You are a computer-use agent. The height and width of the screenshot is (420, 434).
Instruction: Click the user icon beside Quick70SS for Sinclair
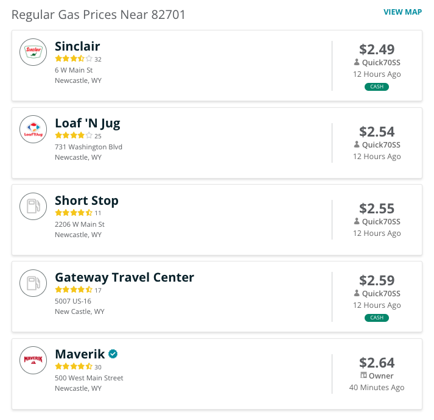(357, 62)
